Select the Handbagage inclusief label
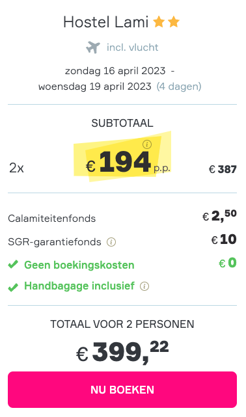The image size is (246, 417). tap(79, 286)
